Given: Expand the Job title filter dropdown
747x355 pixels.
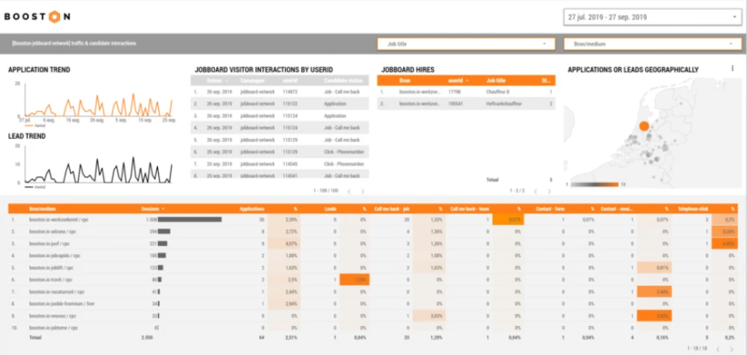Looking at the screenshot, I should 465,44.
